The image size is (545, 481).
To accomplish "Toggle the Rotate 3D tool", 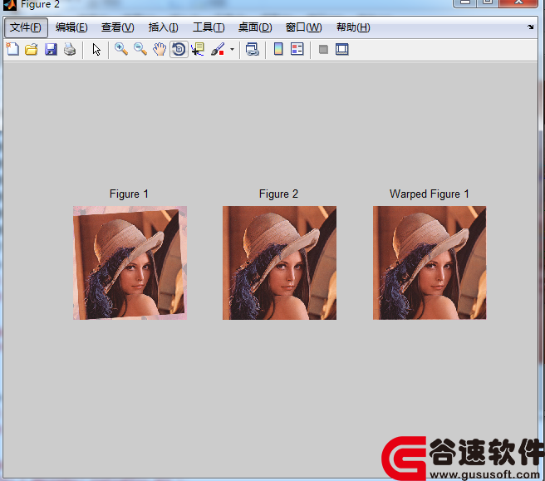I will [x=179, y=49].
